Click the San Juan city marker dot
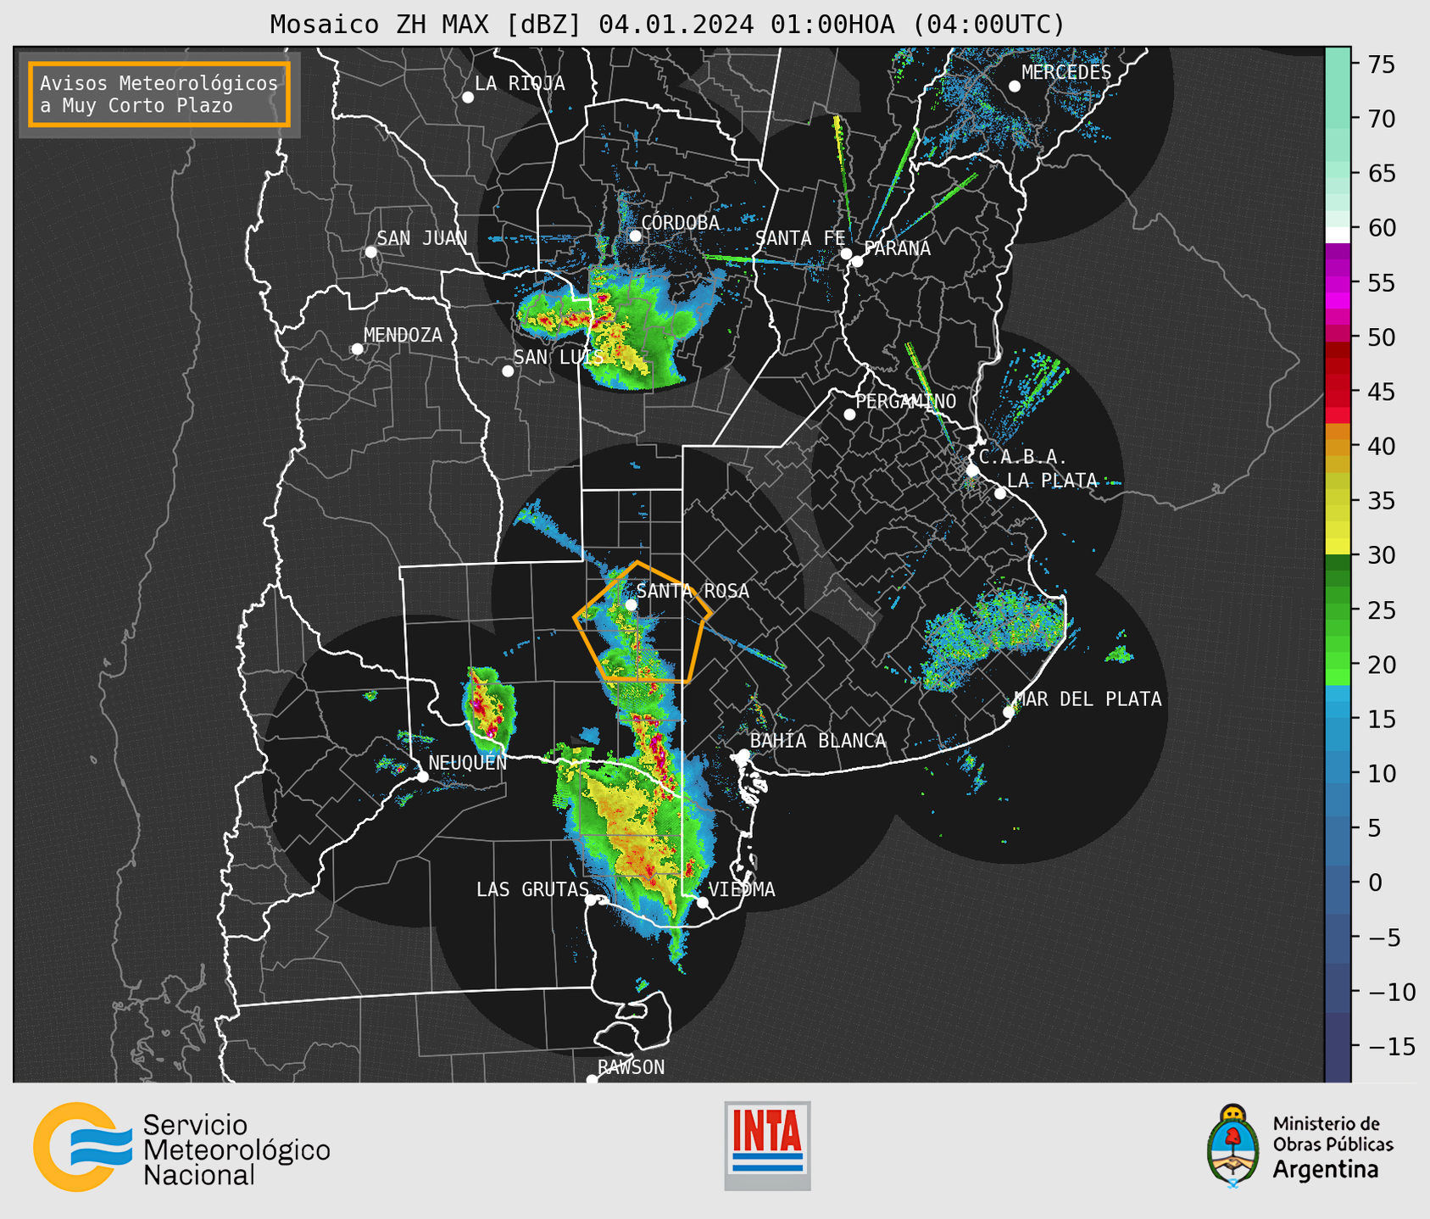Viewport: 1430px width, 1219px height. (x=370, y=252)
